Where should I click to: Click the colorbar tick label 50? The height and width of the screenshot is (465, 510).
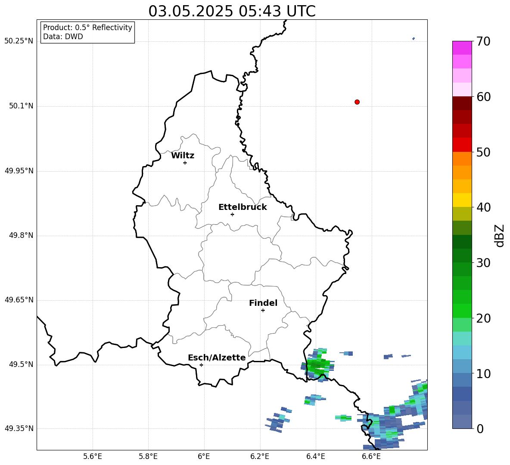click(483, 152)
